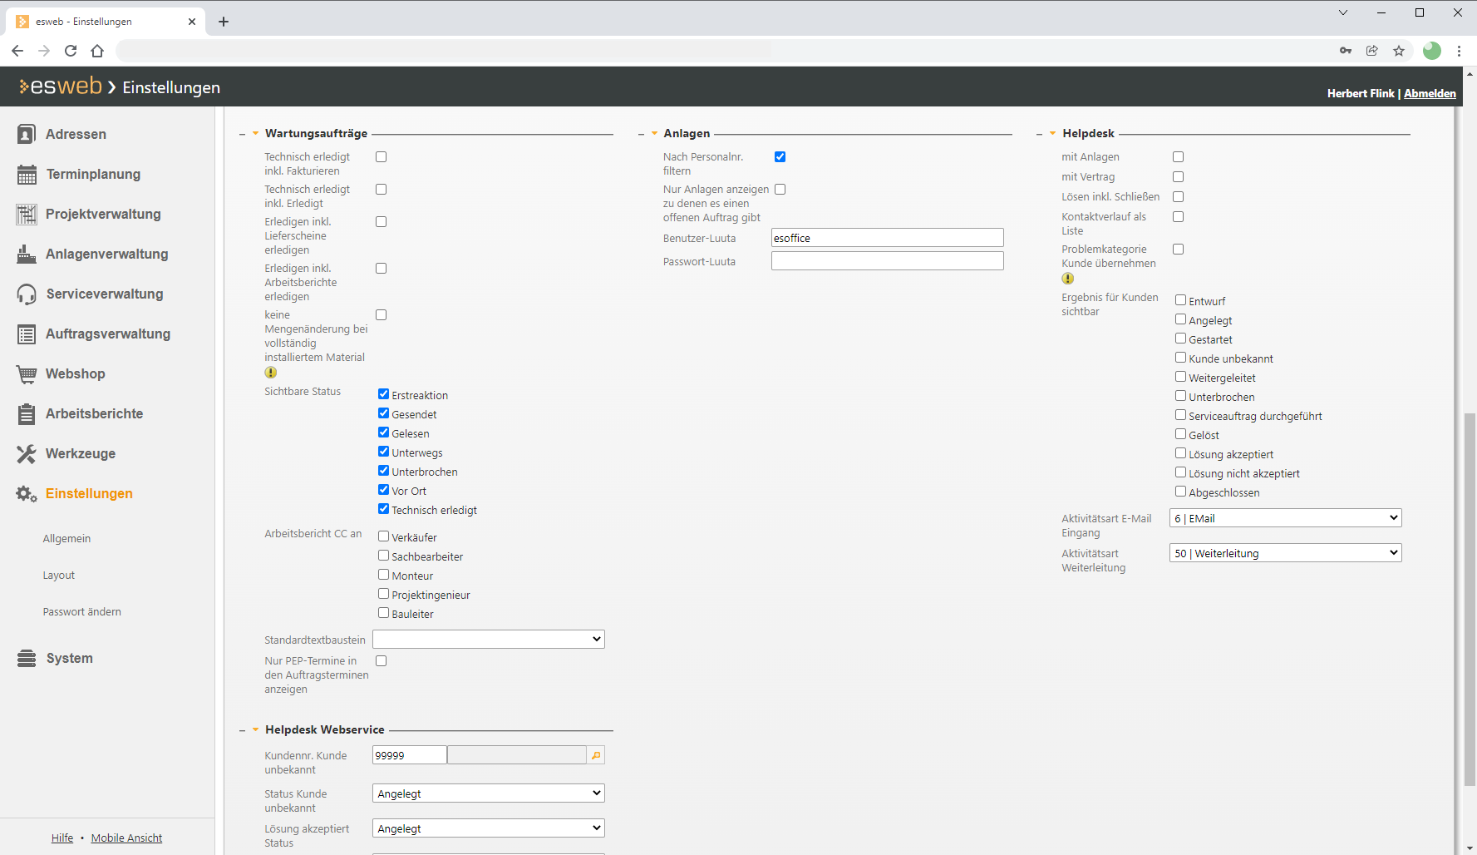
Task: Click the browser address bar
Action: 720,51
